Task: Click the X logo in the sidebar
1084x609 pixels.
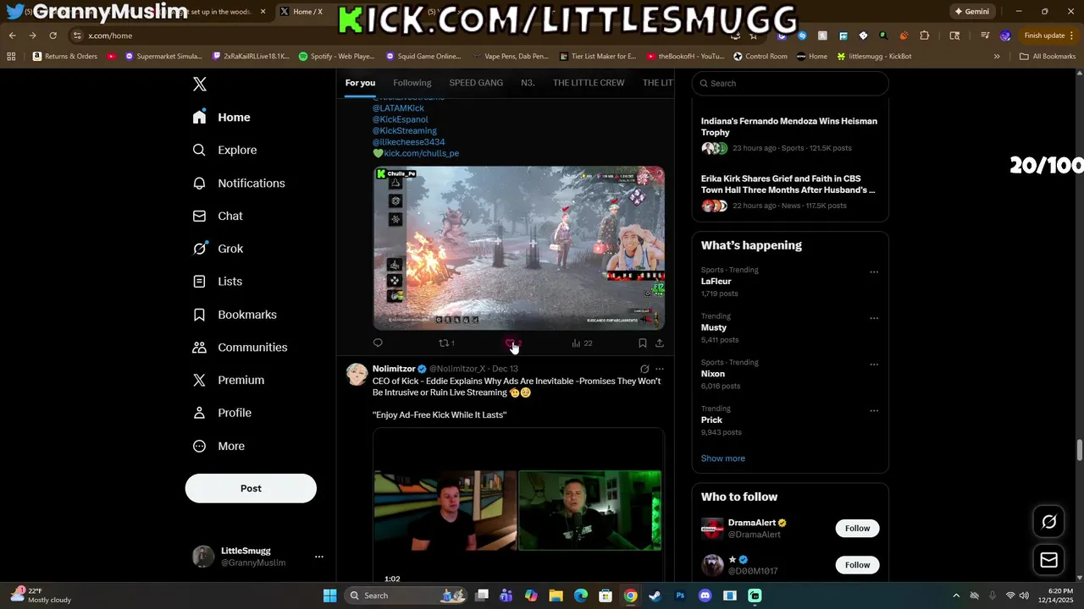Action: pyautogui.click(x=200, y=84)
